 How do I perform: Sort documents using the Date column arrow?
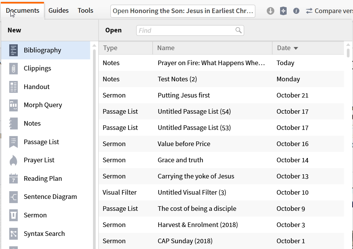[x=296, y=48]
